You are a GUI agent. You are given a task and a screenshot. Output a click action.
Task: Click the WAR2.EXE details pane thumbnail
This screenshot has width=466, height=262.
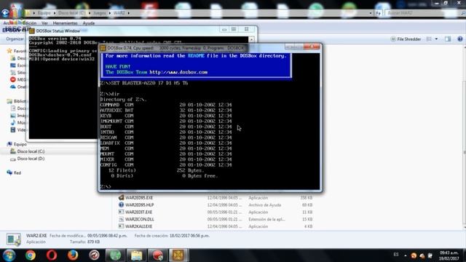pos(13,239)
